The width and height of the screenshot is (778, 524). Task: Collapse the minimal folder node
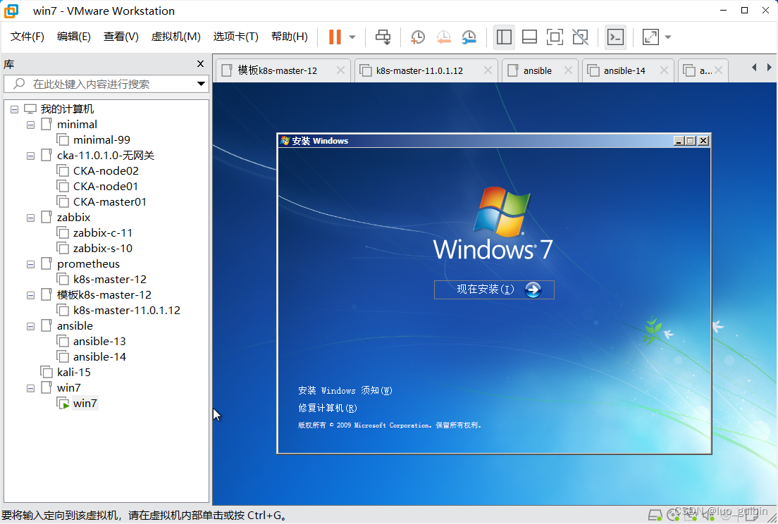(x=31, y=125)
